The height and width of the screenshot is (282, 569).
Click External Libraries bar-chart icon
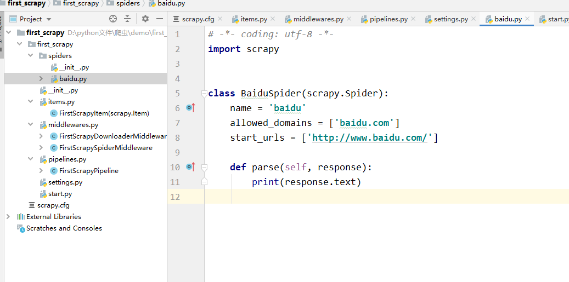coord(21,216)
